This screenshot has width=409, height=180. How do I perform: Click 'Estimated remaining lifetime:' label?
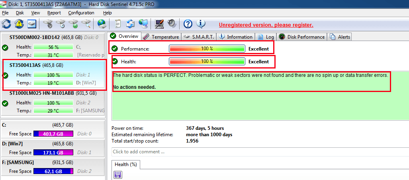[x=143, y=135]
